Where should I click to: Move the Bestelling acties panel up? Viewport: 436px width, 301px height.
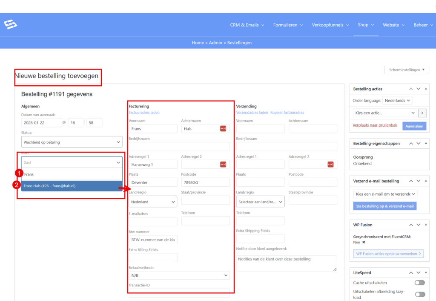pyautogui.click(x=411, y=89)
